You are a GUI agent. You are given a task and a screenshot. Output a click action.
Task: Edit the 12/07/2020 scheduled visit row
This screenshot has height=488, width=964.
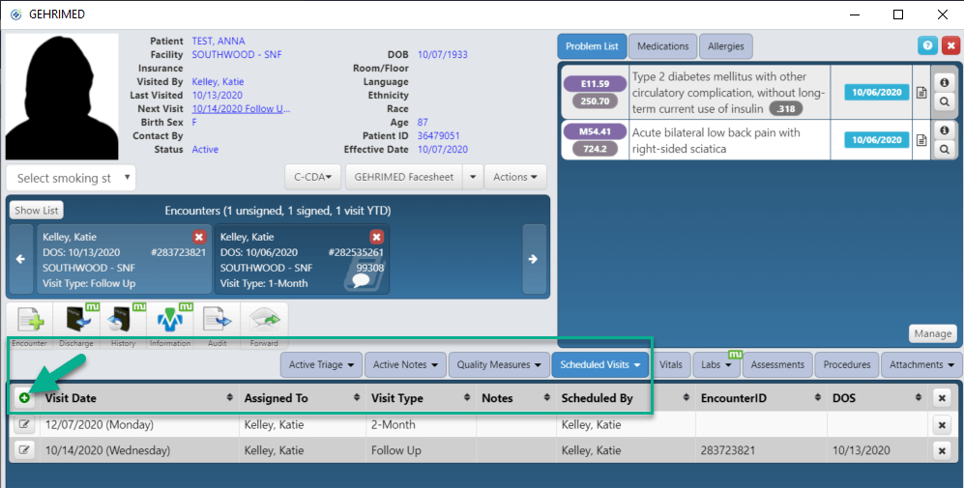coord(24,424)
